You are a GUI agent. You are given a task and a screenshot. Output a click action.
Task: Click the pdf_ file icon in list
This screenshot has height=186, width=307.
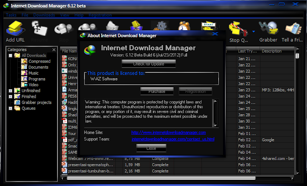point(64,139)
